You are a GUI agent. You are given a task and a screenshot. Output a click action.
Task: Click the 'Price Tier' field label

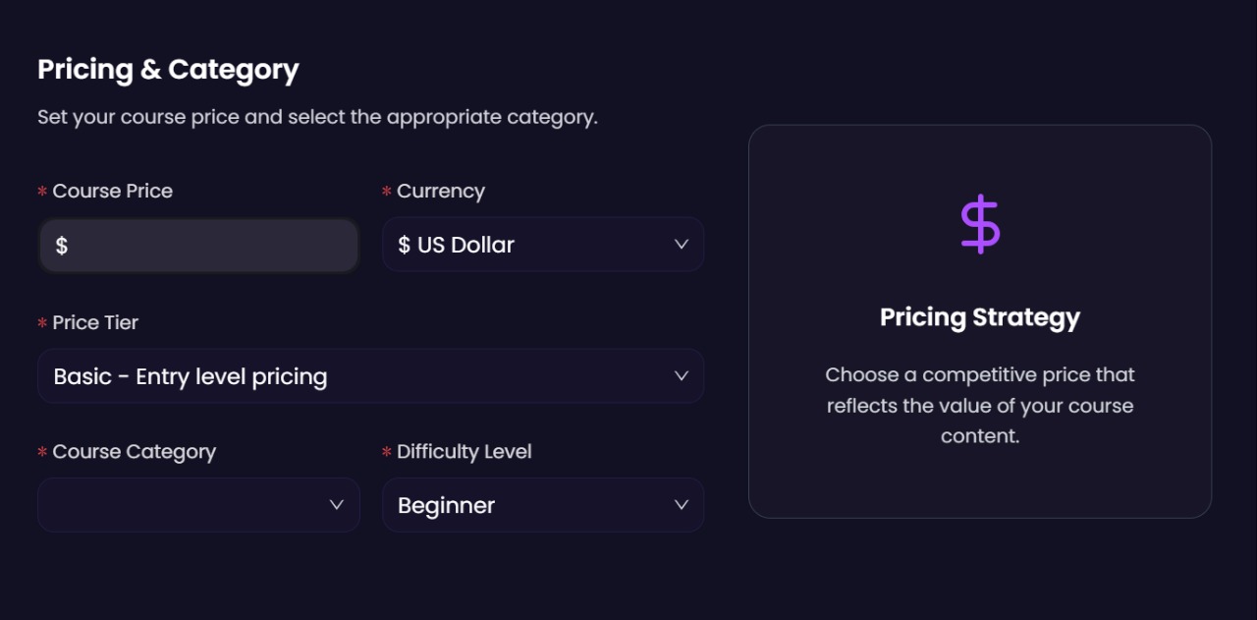coord(95,322)
